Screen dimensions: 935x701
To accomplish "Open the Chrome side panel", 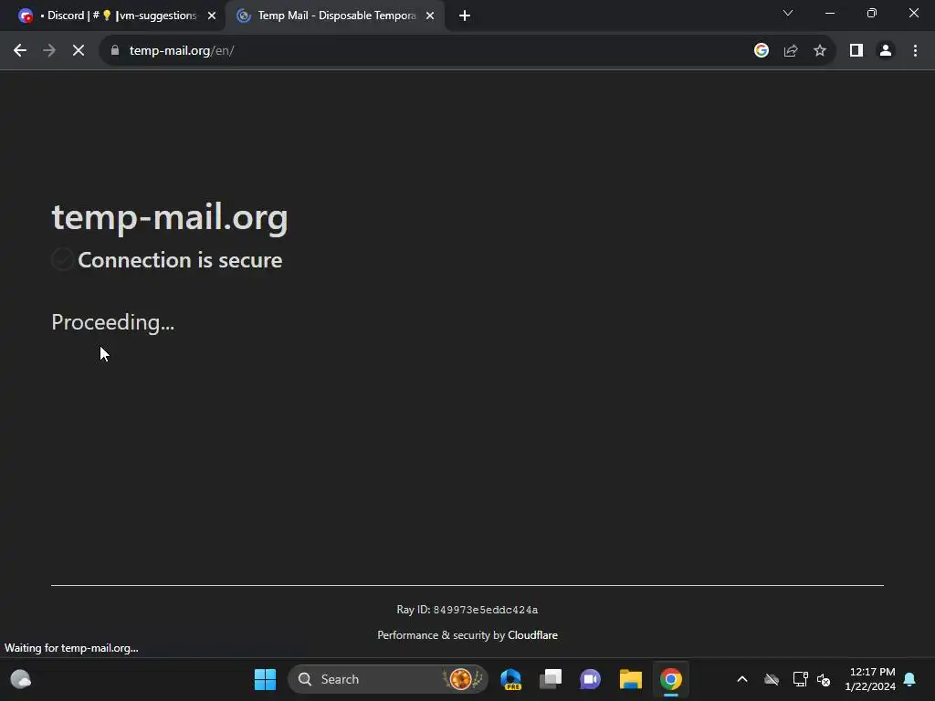I will click(x=856, y=51).
